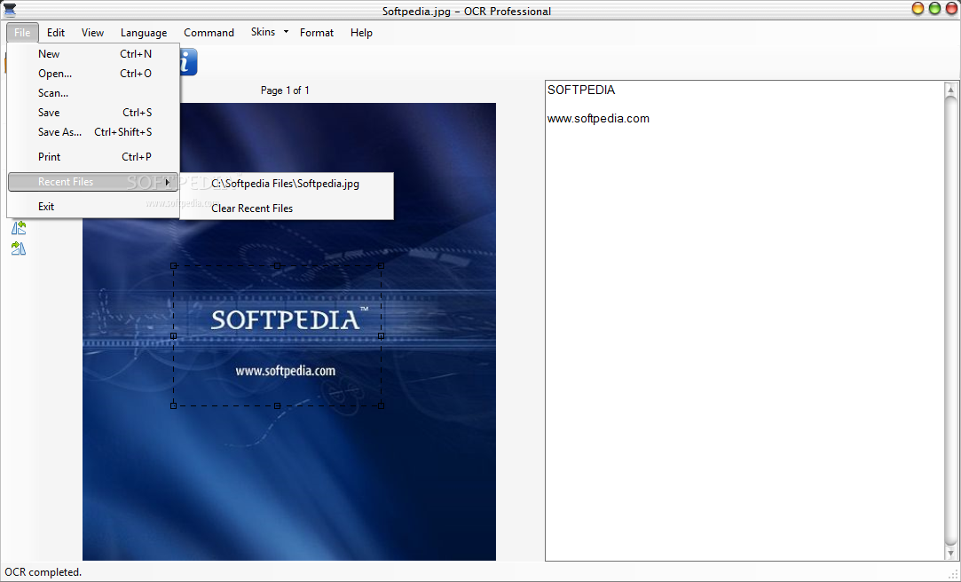Image resolution: width=961 pixels, height=582 pixels.
Task: Click the top-middle selection handle on image
Action: [x=277, y=266]
